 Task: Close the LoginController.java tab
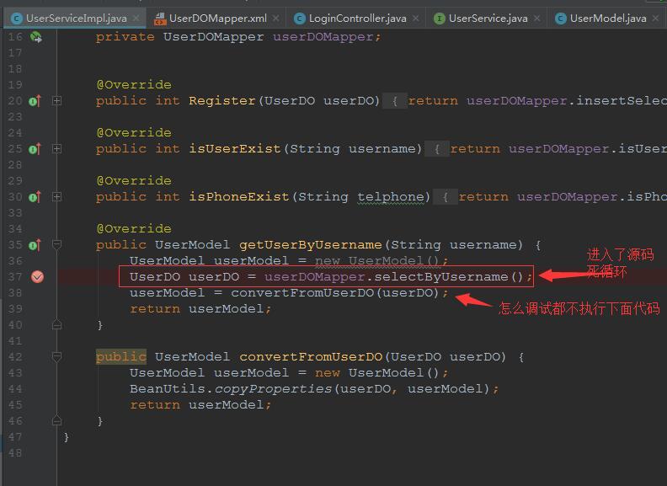point(415,19)
